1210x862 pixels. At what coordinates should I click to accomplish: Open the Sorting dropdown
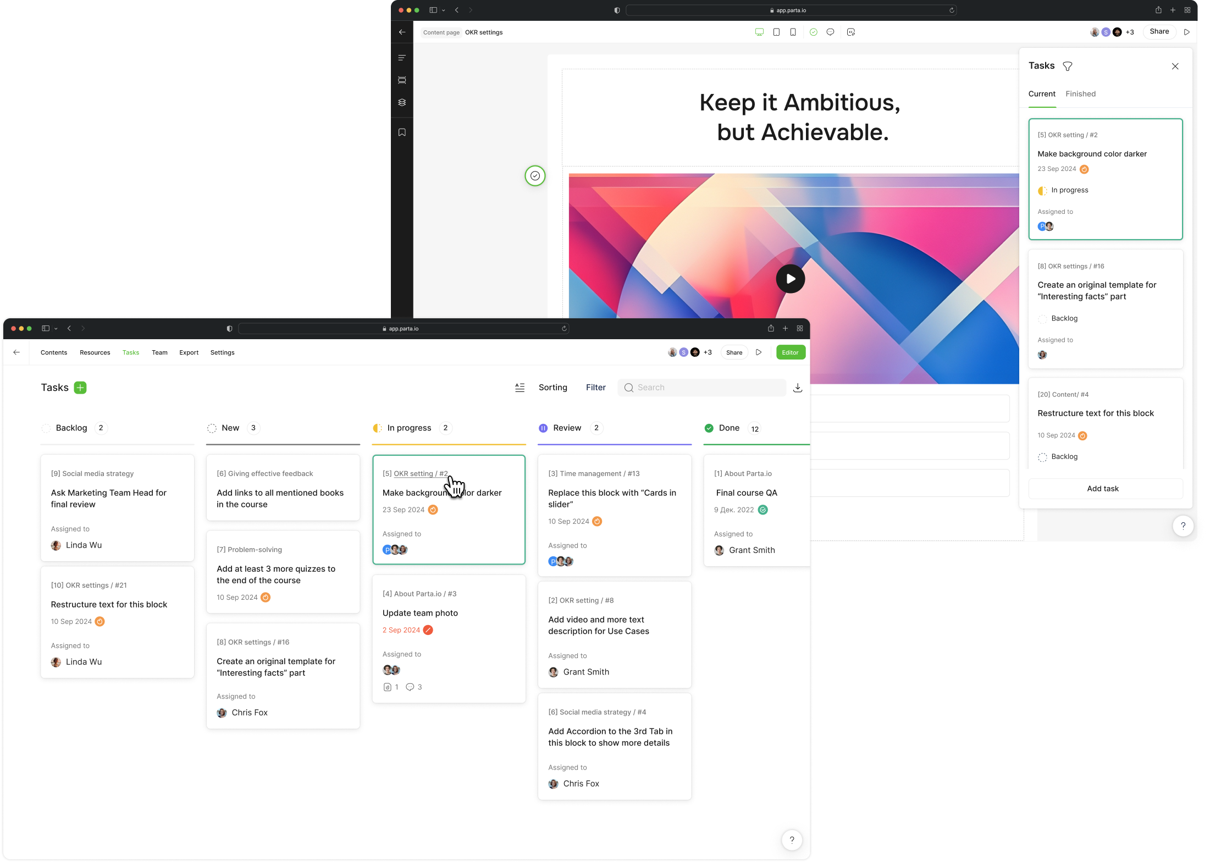[x=552, y=388]
